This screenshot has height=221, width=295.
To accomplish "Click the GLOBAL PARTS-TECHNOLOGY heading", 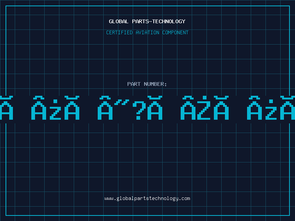I will point(147,21).
